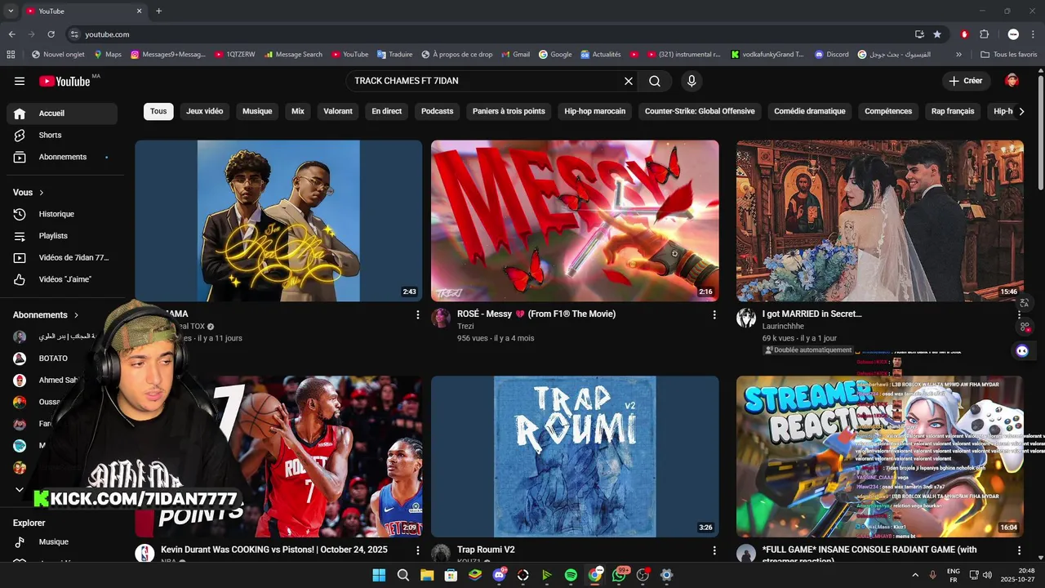The height and width of the screenshot is (588, 1045).
Task: Reload the page in Chrome
Action: [51, 34]
